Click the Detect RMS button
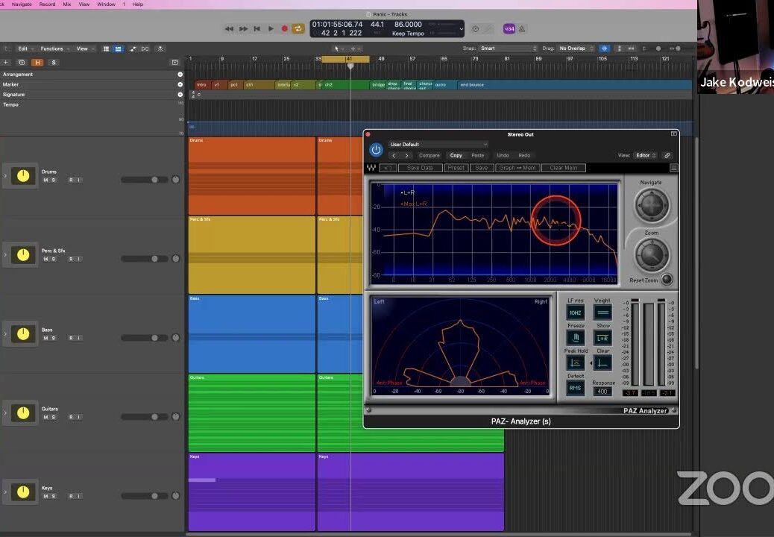This screenshot has width=774, height=537. (x=576, y=388)
